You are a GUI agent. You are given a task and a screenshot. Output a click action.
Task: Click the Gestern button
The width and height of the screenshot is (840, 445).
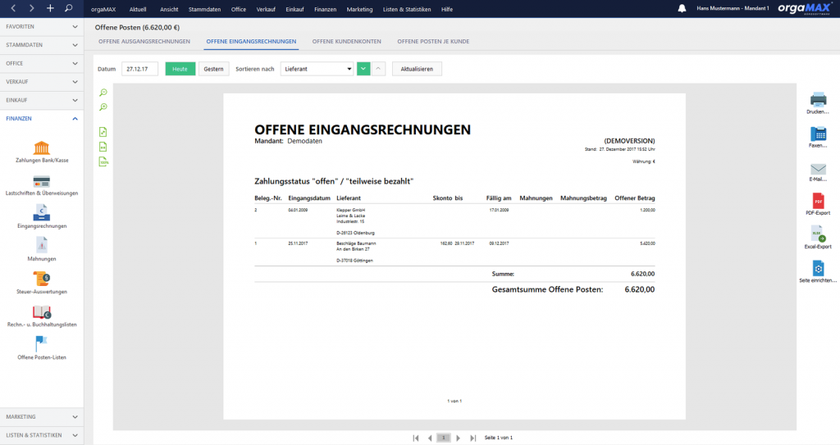pyautogui.click(x=214, y=69)
